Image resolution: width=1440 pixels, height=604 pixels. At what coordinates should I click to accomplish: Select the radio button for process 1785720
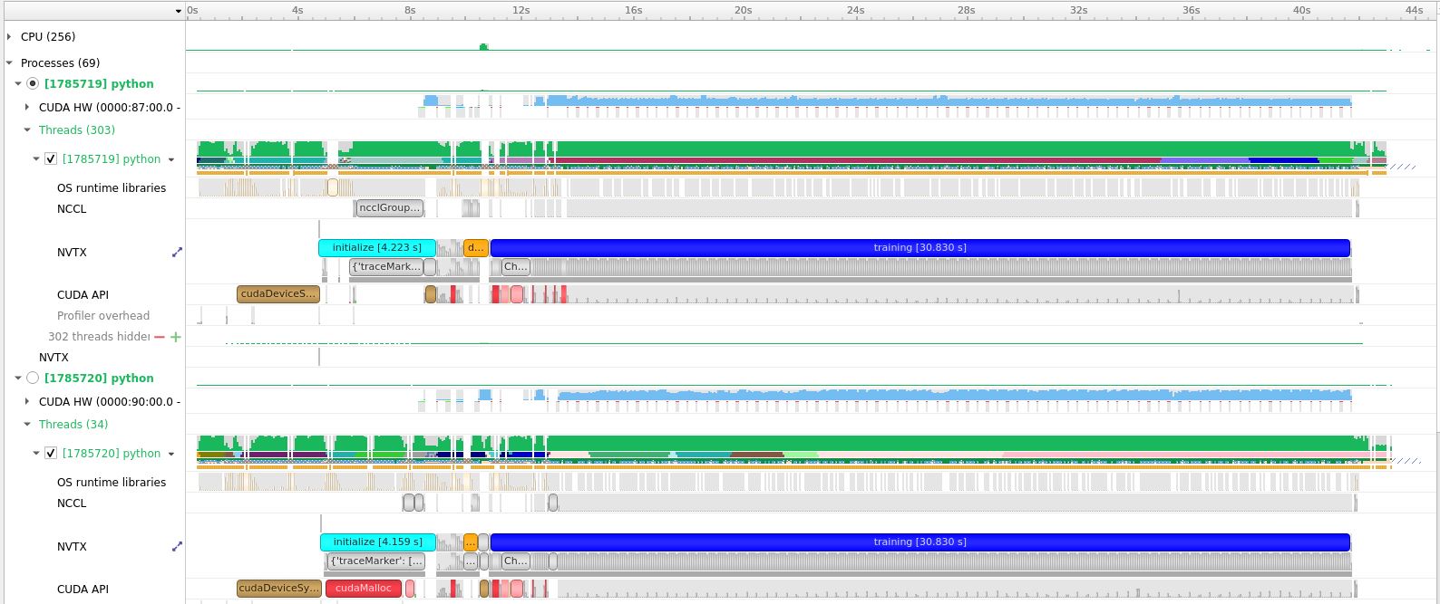coord(33,379)
